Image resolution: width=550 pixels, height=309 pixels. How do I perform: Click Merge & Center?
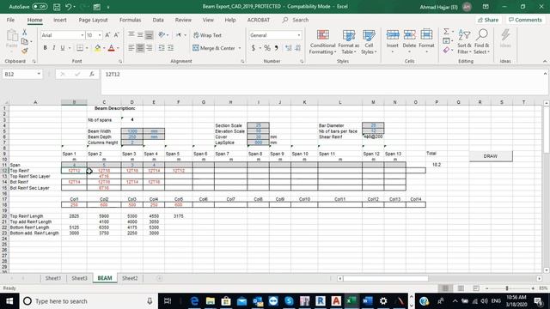(214, 48)
